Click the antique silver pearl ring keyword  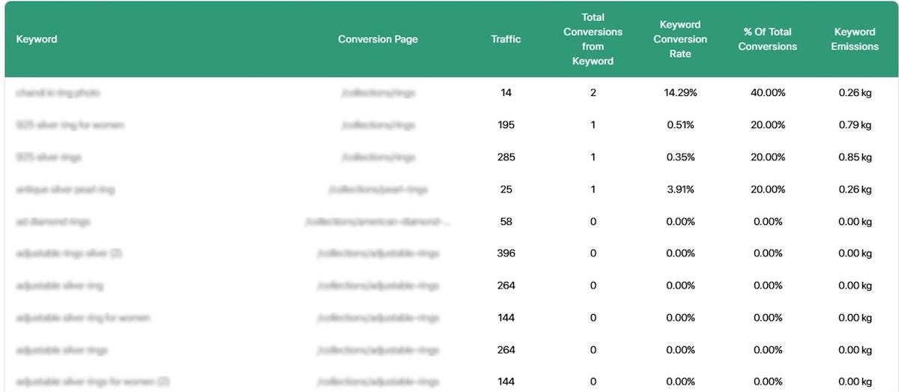(x=65, y=190)
